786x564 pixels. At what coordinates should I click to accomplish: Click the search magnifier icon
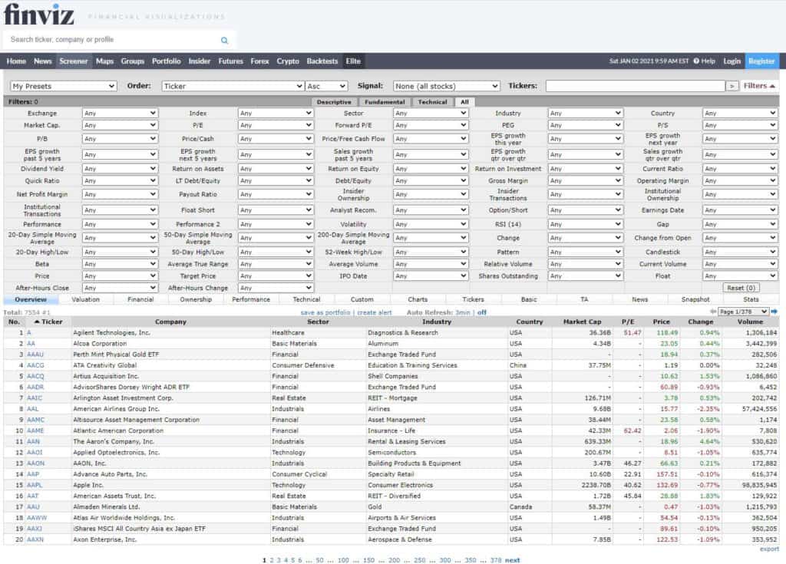224,40
